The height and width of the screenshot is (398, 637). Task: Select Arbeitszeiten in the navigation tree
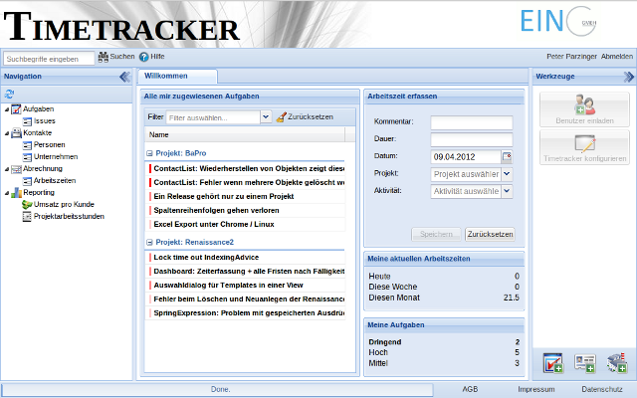[x=54, y=180]
